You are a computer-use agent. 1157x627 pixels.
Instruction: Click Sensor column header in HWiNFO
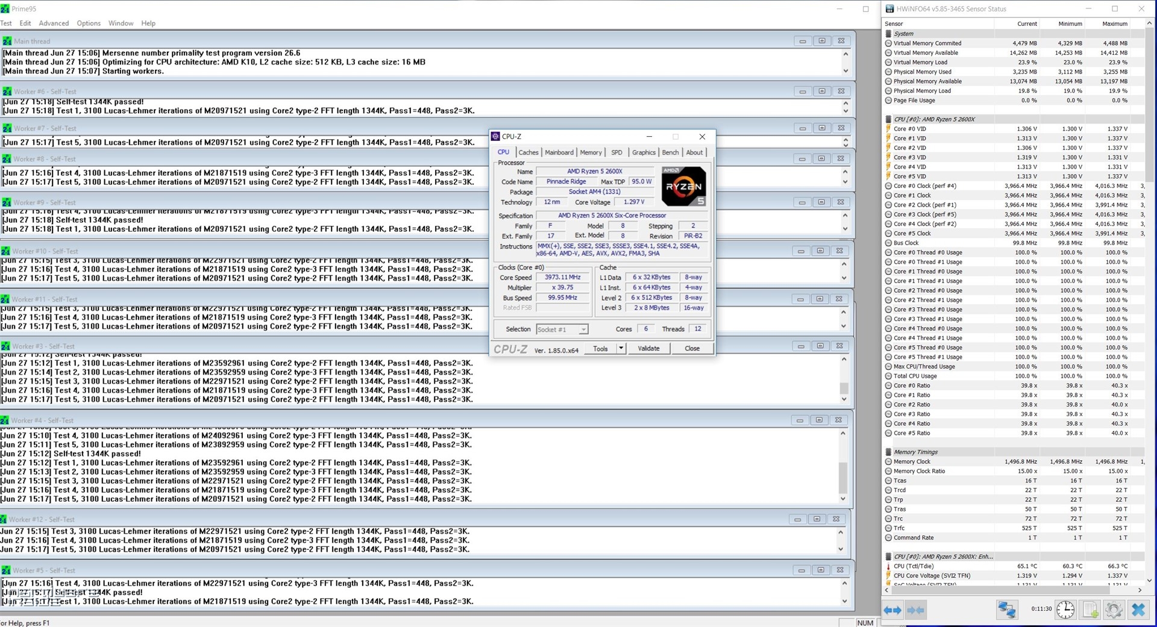938,24
